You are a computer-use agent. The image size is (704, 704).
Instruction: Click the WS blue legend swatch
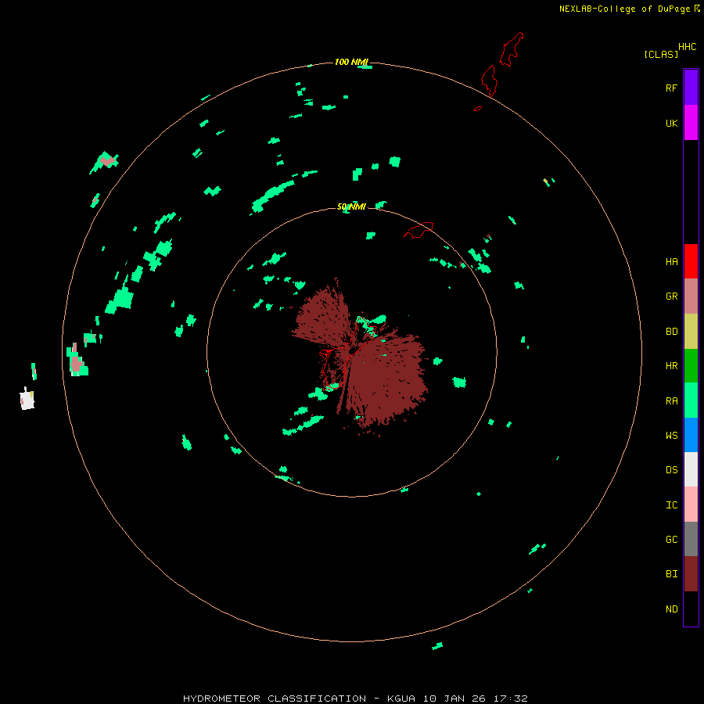tap(691, 435)
